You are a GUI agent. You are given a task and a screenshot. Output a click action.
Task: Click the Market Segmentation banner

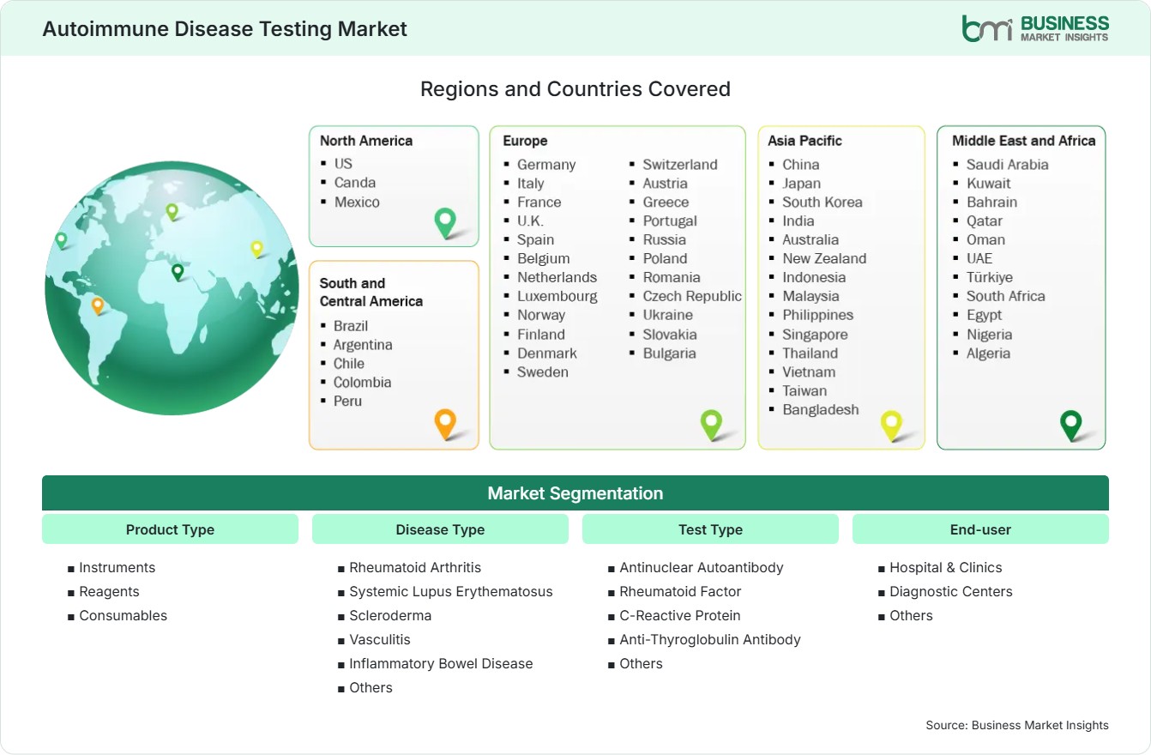575,493
